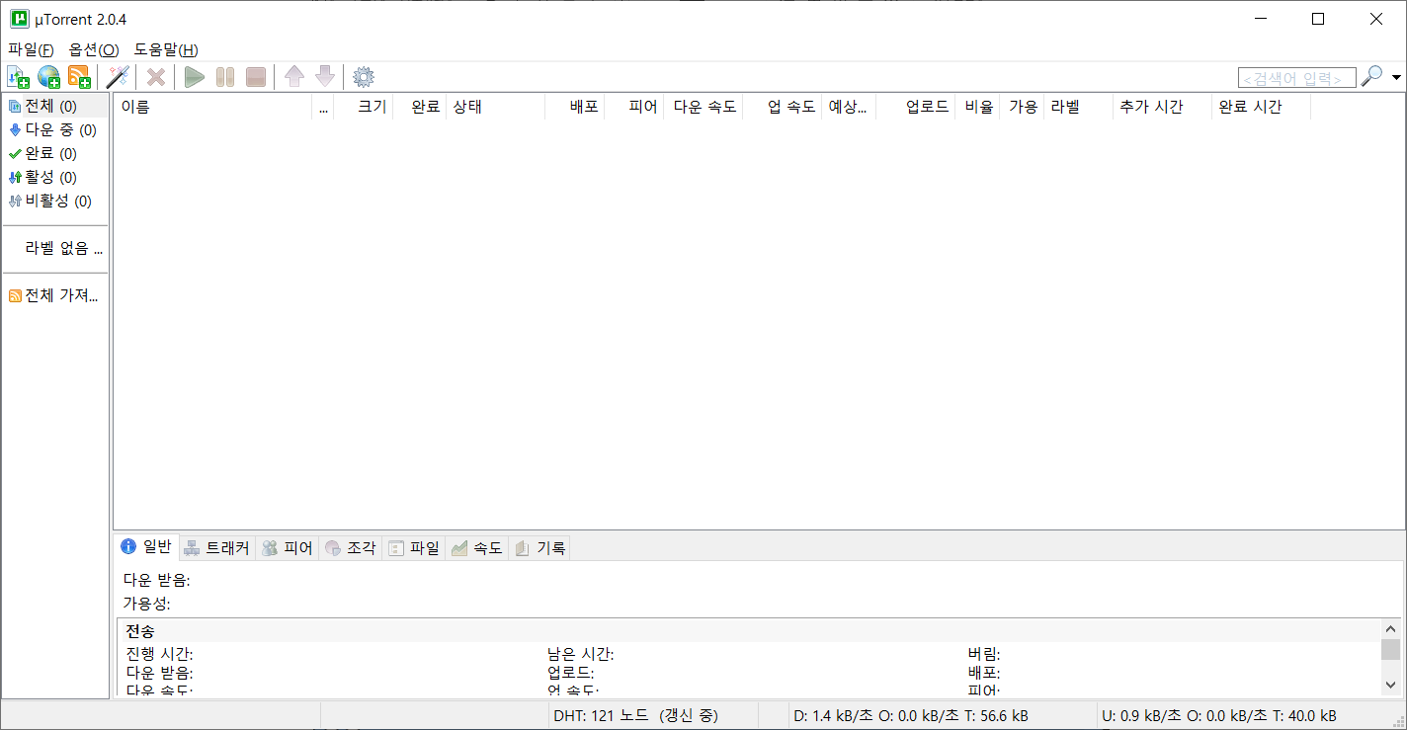Sort by 업 속도 column header
The height and width of the screenshot is (730, 1407).
(x=783, y=107)
